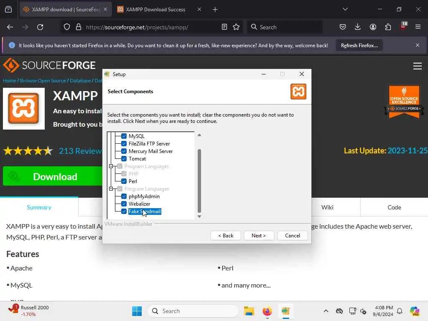The height and width of the screenshot is (321, 428).
Task: Uncheck the phpMyAdmin checkbox
Action: pyautogui.click(x=124, y=196)
